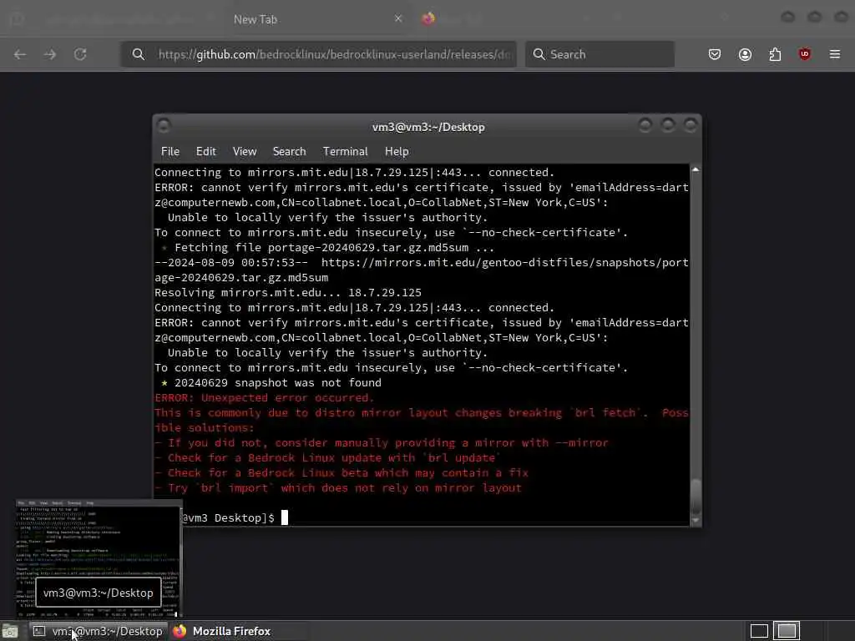Click the Firefox icon in the taskbar
The height and width of the screenshot is (641, 855).
pos(180,631)
